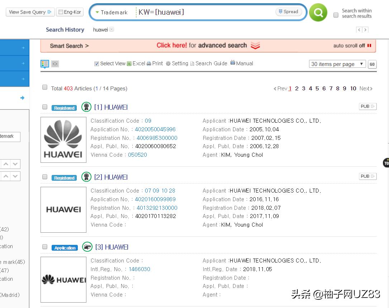Open Intl. Reg. No. 1466030
The width and height of the screenshot is (389, 308).
tap(139, 269)
